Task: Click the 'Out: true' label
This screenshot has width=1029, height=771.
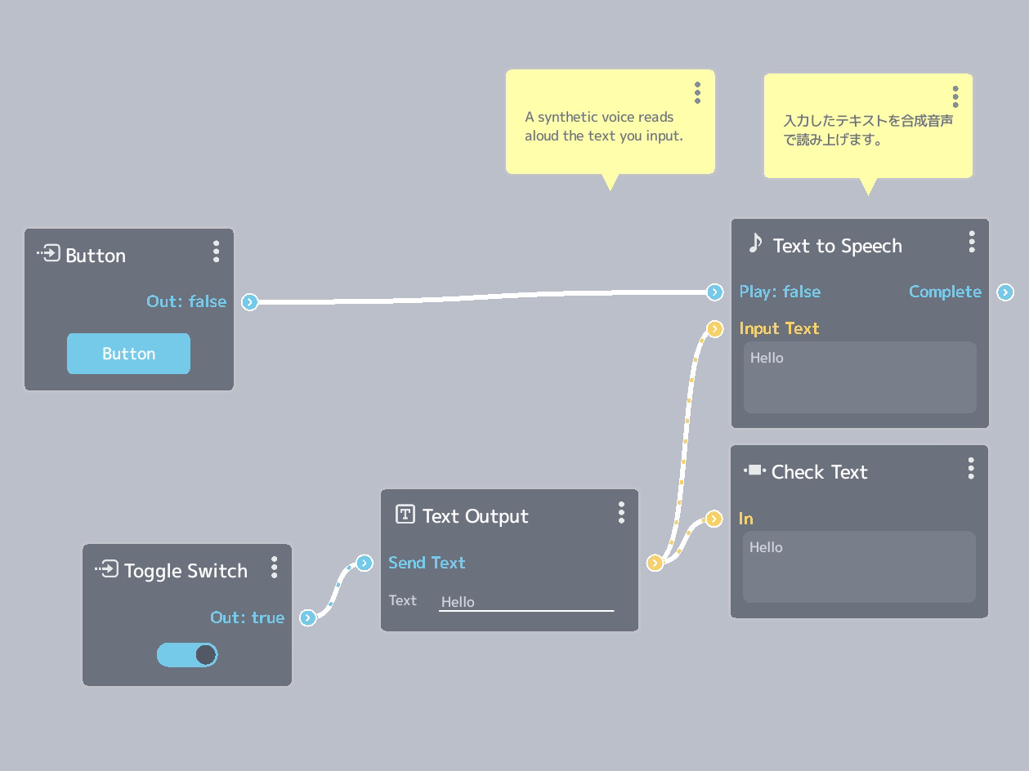Action: 248,617
